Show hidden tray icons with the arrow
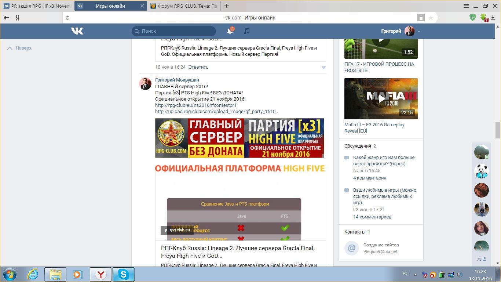The width and height of the screenshot is (501, 282). click(x=416, y=274)
